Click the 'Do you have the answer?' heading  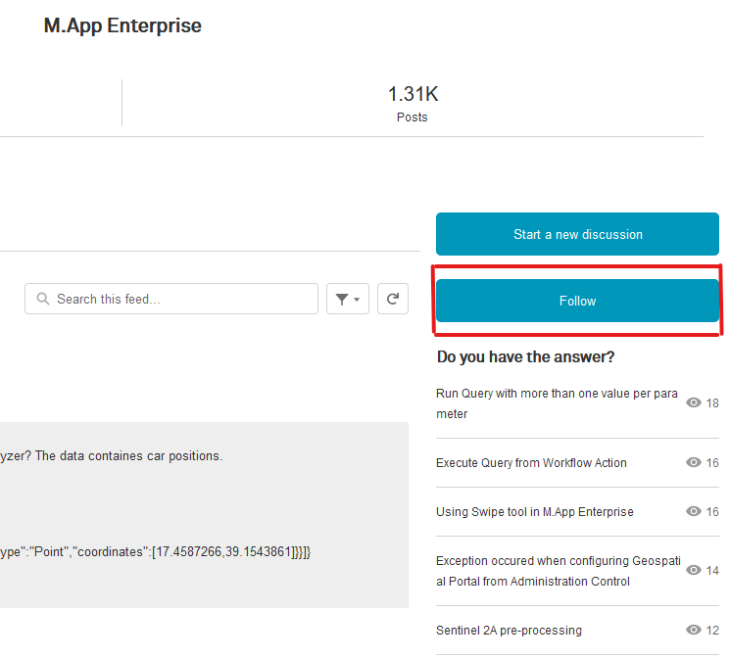(x=525, y=356)
